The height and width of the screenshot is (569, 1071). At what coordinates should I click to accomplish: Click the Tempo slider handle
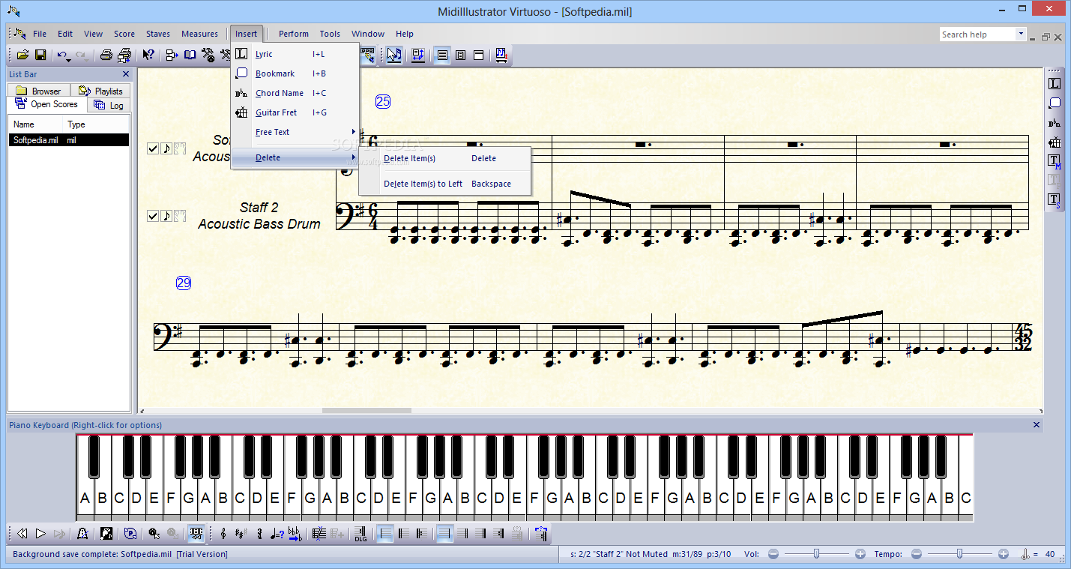coord(959,554)
